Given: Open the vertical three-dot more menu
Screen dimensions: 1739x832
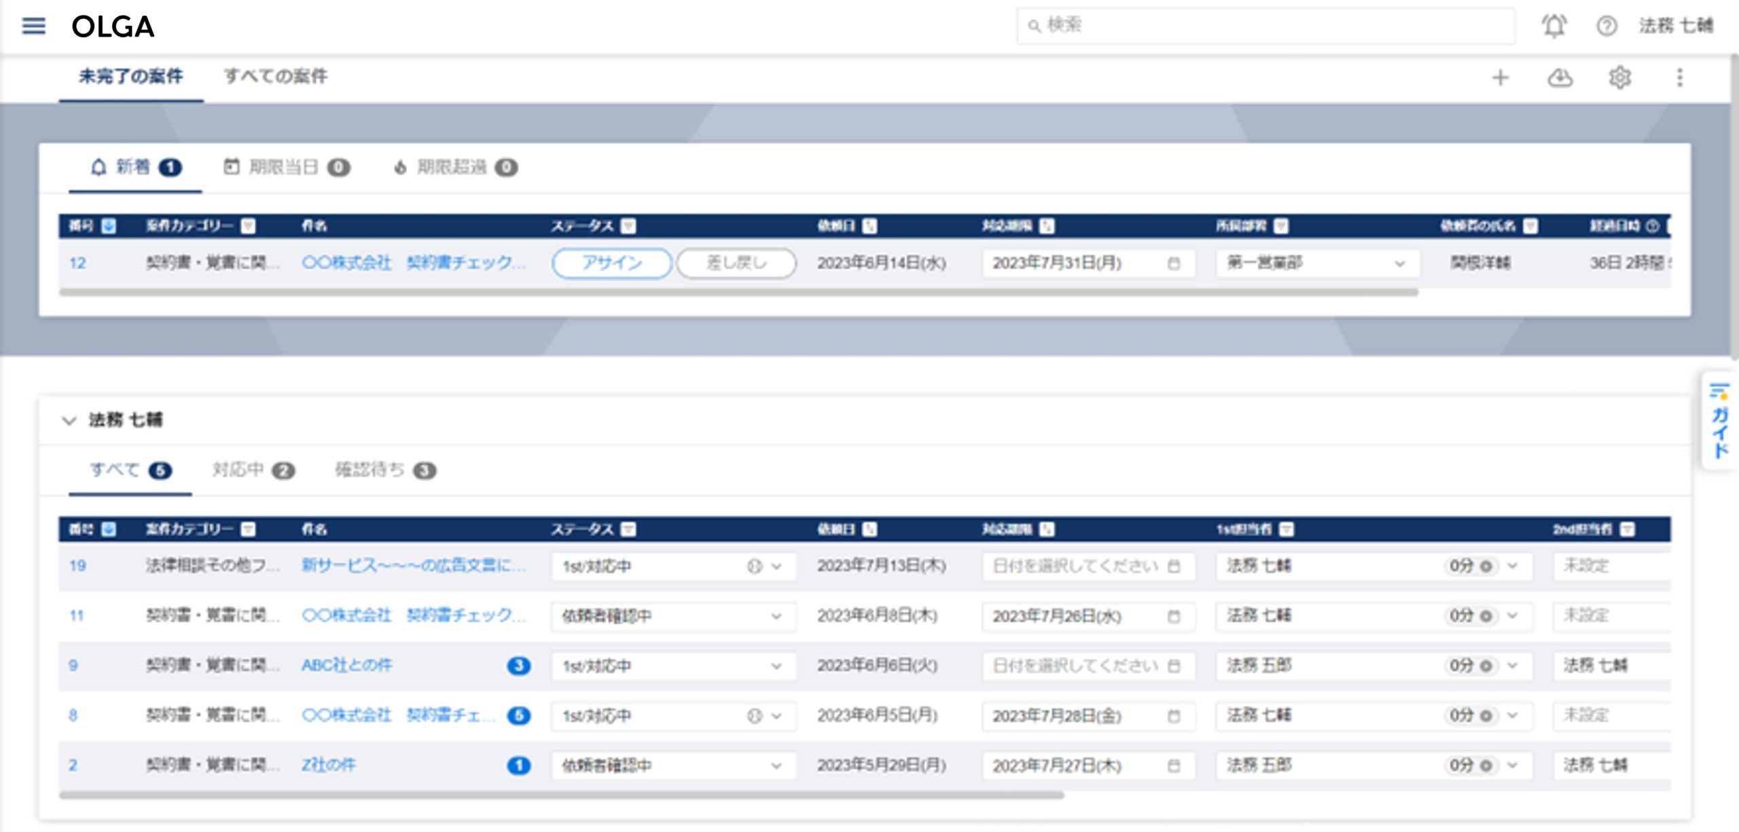Looking at the screenshot, I should tap(1680, 77).
